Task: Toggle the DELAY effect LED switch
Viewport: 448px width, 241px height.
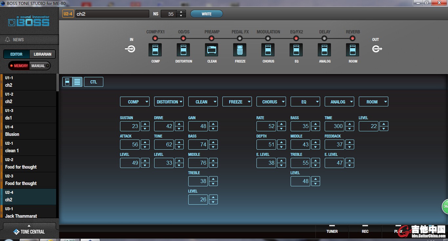Action: pyautogui.click(x=324, y=38)
